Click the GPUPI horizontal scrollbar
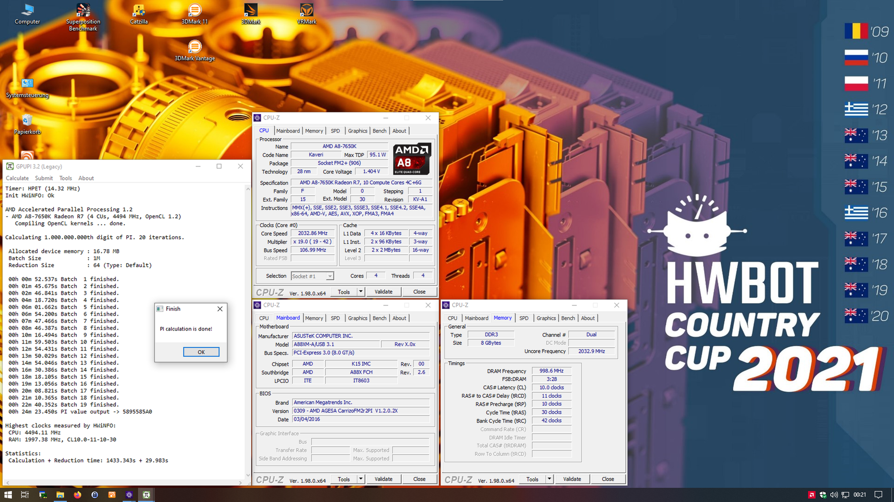The height and width of the screenshot is (502, 894). [x=124, y=482]
